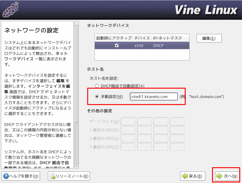Click the release notes document icon
The image size is (242, 183).
tap(52, 176)
